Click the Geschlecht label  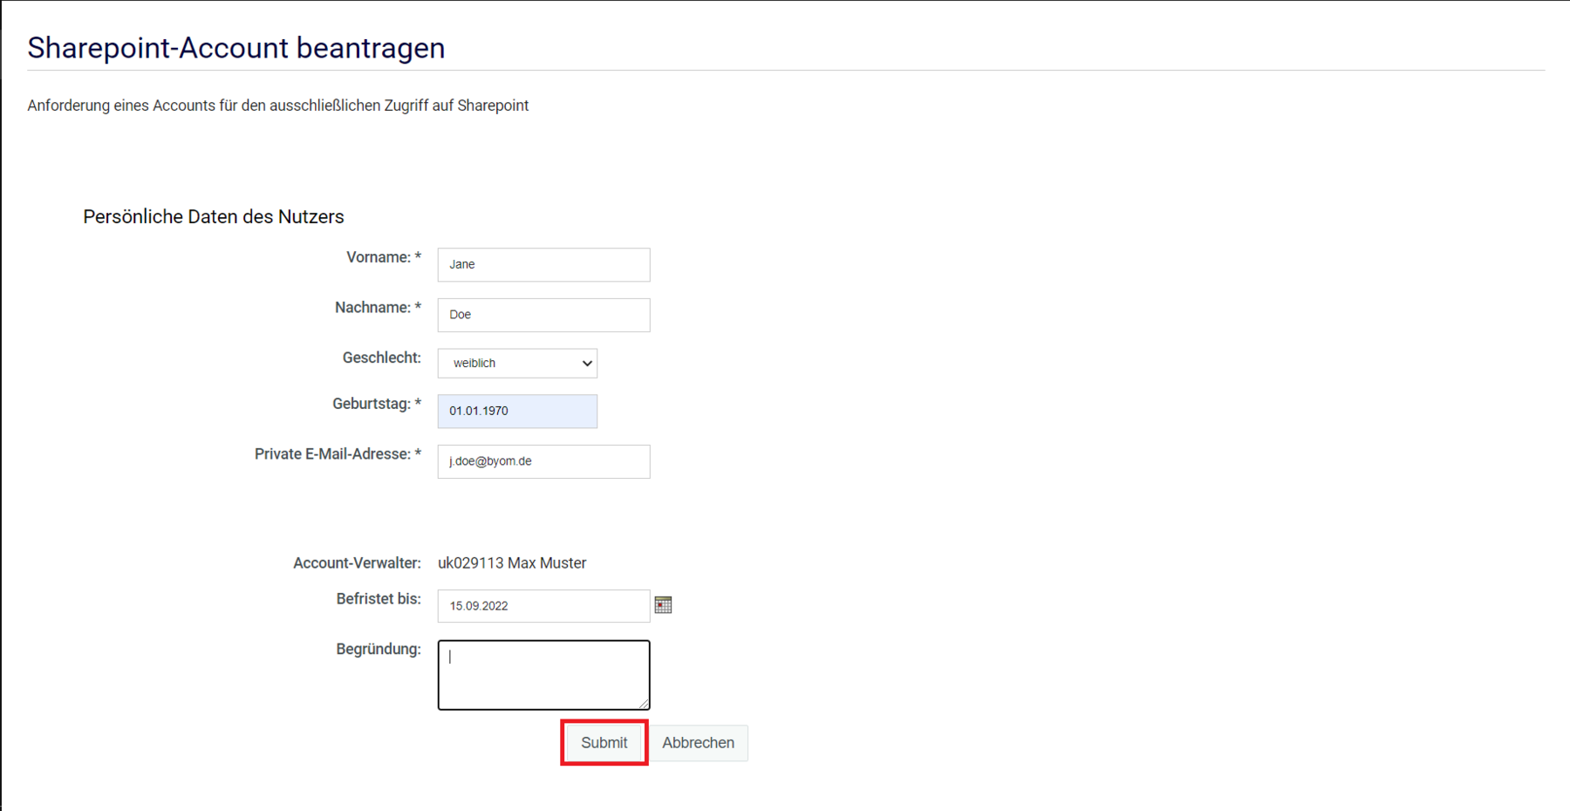pos(381,358)
